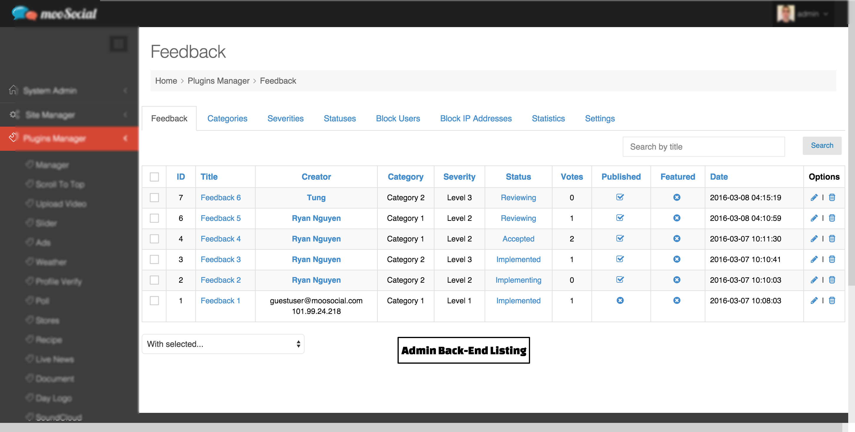The width and height of the screenshot is (855, 432).
Task: Switch to the Categories tab
Action: click(x=227, y=119)
